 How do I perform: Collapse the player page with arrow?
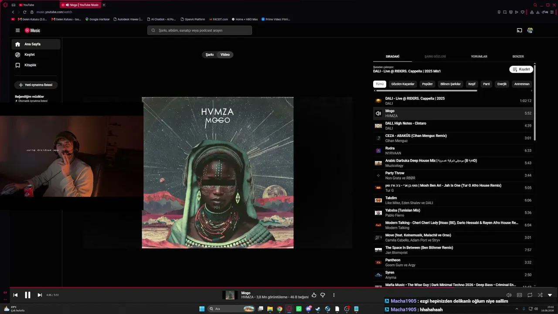[550, 295]
